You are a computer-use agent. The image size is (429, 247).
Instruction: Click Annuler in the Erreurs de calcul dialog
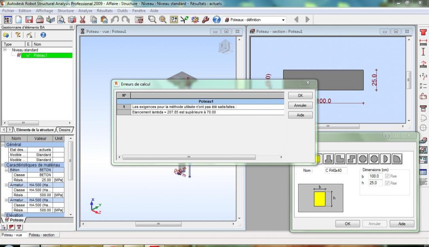300,105
